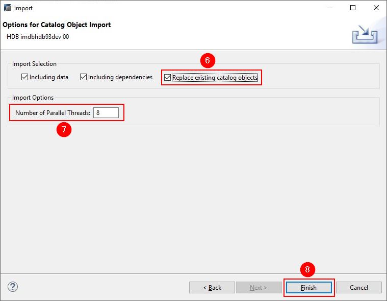This screenshot has height=301, width=387.
Task: Click the Import window title bar icon
Action: click(x=7, y=8)
